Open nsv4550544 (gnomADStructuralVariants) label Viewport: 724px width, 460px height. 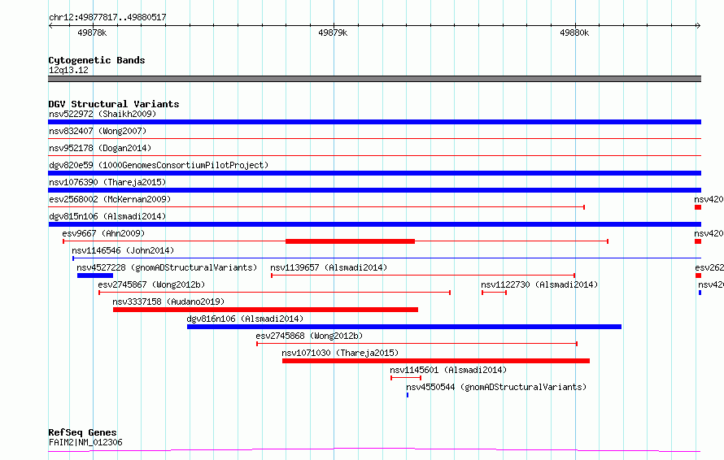496,387
